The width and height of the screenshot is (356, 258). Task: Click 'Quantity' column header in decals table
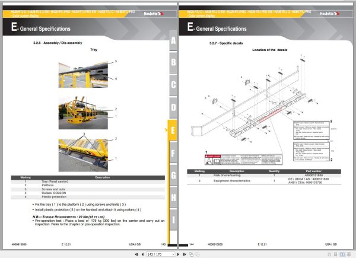click(x=274, y=171)
